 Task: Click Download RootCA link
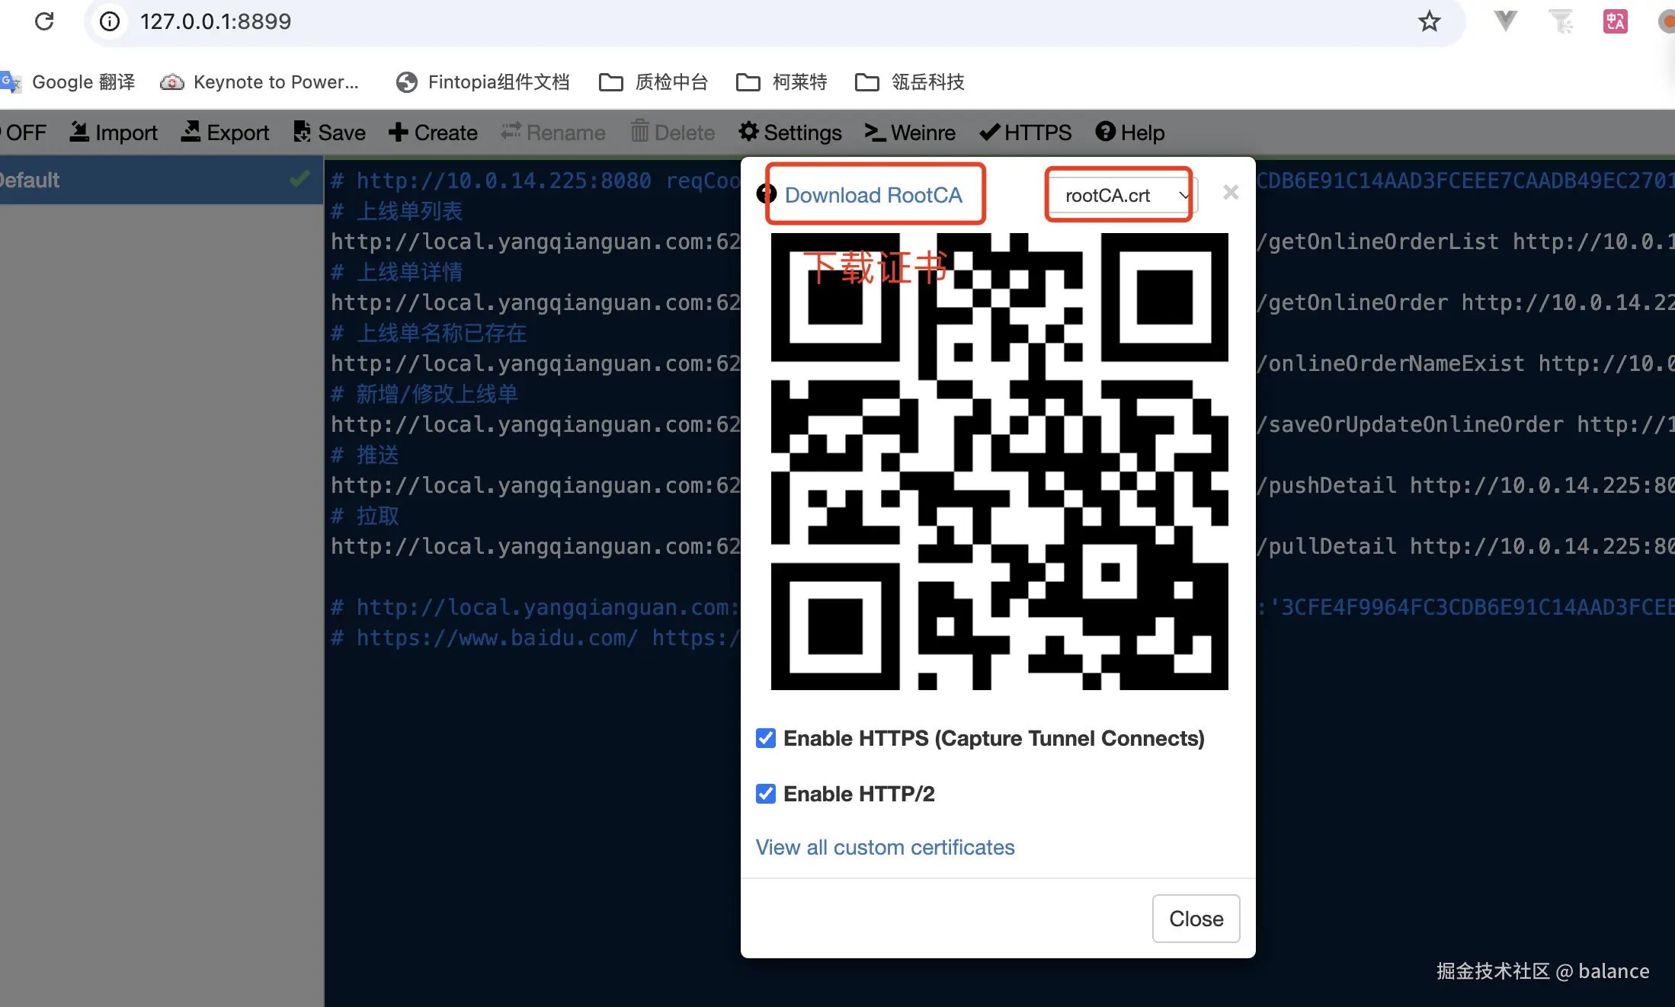pyautogui.click(x=873, y=196)
